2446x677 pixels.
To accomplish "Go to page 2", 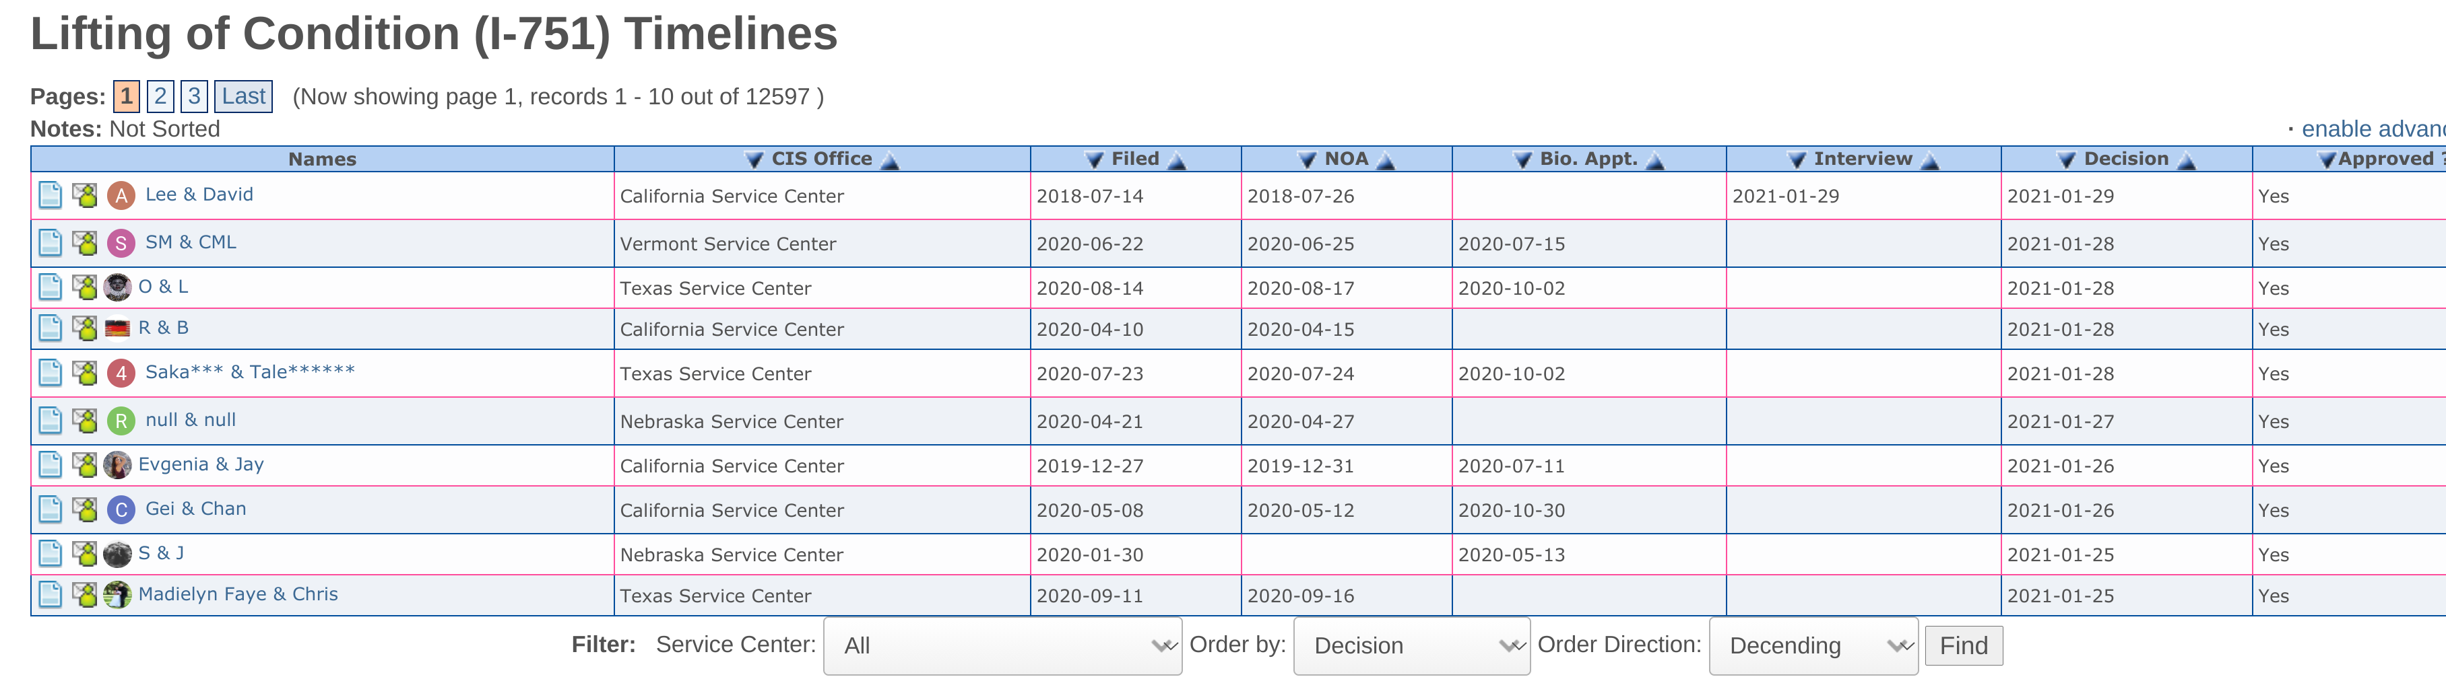I will (x=160, y=96).
